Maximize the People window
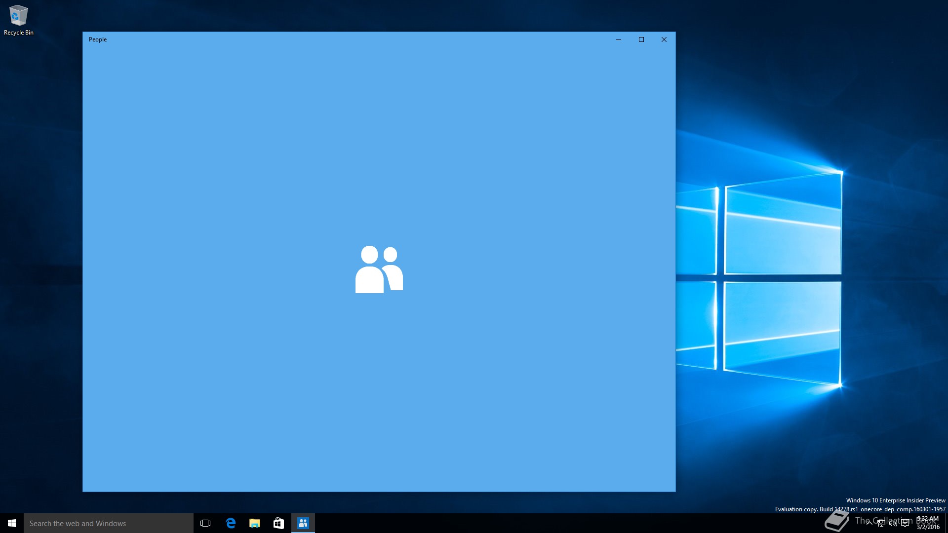Viewport: 948px width, 533px height. [x=641, y=39]
